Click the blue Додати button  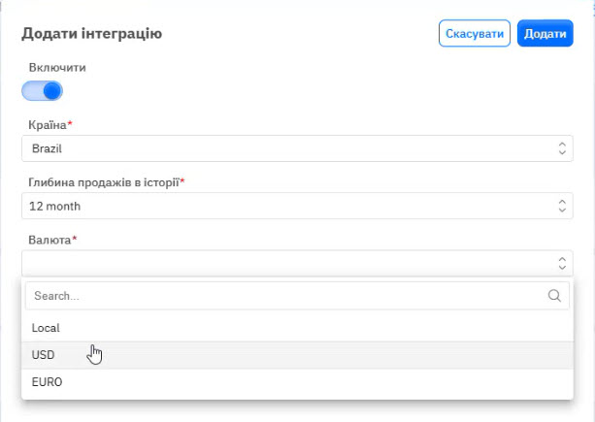545,34
